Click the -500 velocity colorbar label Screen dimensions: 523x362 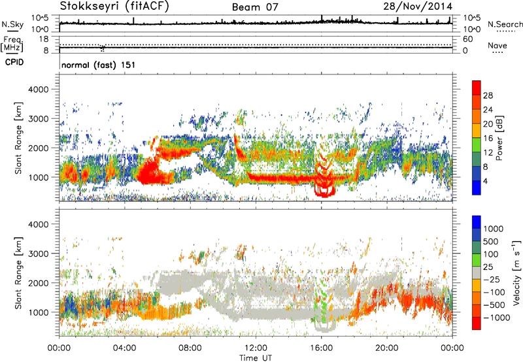(x=494, y=305)
